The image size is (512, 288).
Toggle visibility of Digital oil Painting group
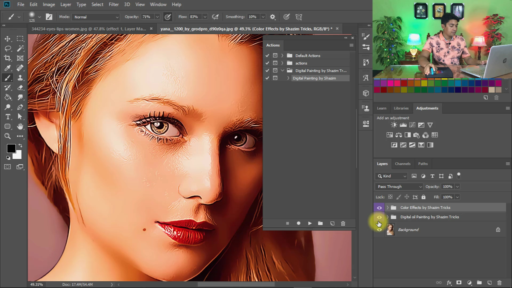(x=379, y=217)
